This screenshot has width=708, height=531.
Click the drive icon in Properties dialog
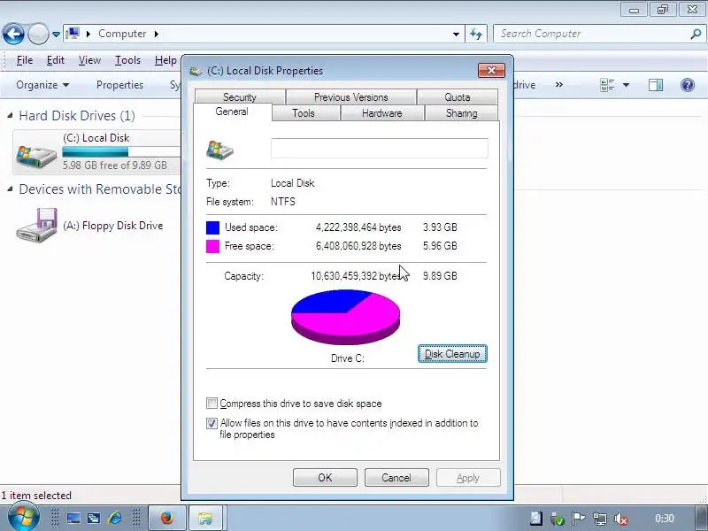point(219,150)
